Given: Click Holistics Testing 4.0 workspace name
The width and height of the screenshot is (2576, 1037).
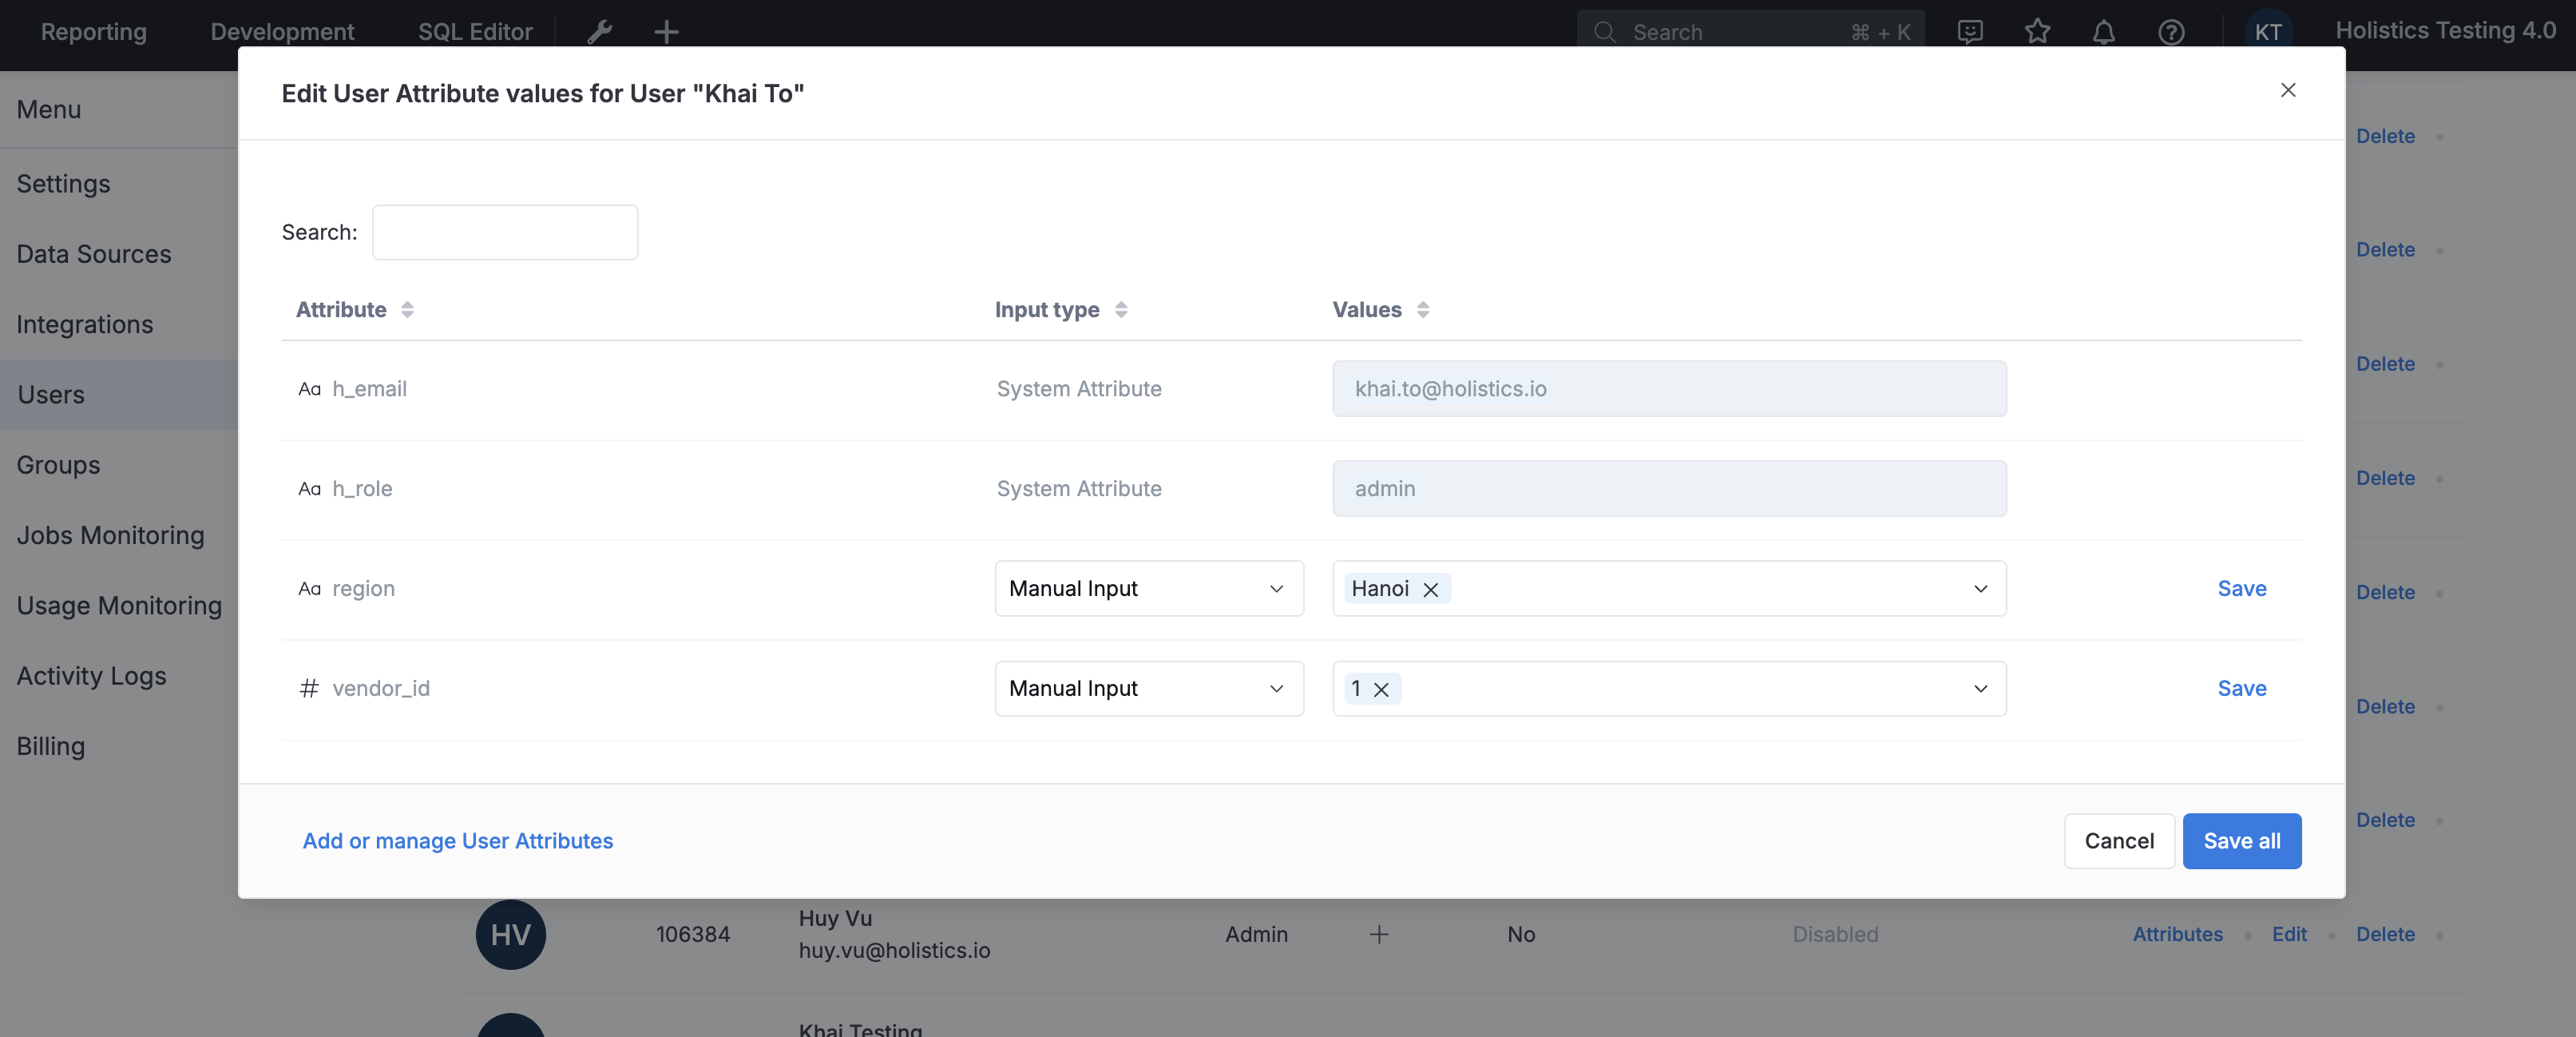Looking at the screenshot, I should click(2445, 31).
